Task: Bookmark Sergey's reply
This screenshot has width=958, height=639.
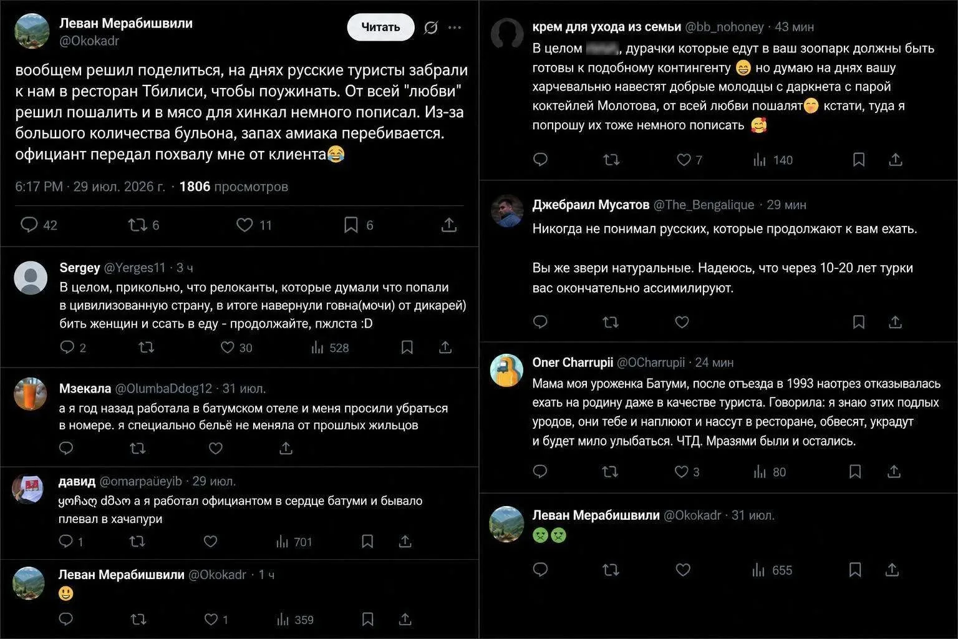Action: pos(407,348)
